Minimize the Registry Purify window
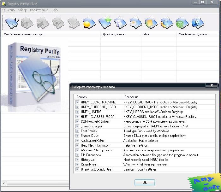 click(195, 2)
